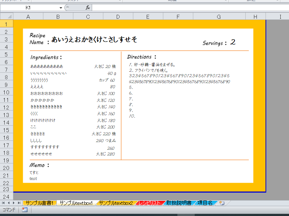Click direction step 2 フライパン text
This screenshot has height=216, width=289.
148,70
